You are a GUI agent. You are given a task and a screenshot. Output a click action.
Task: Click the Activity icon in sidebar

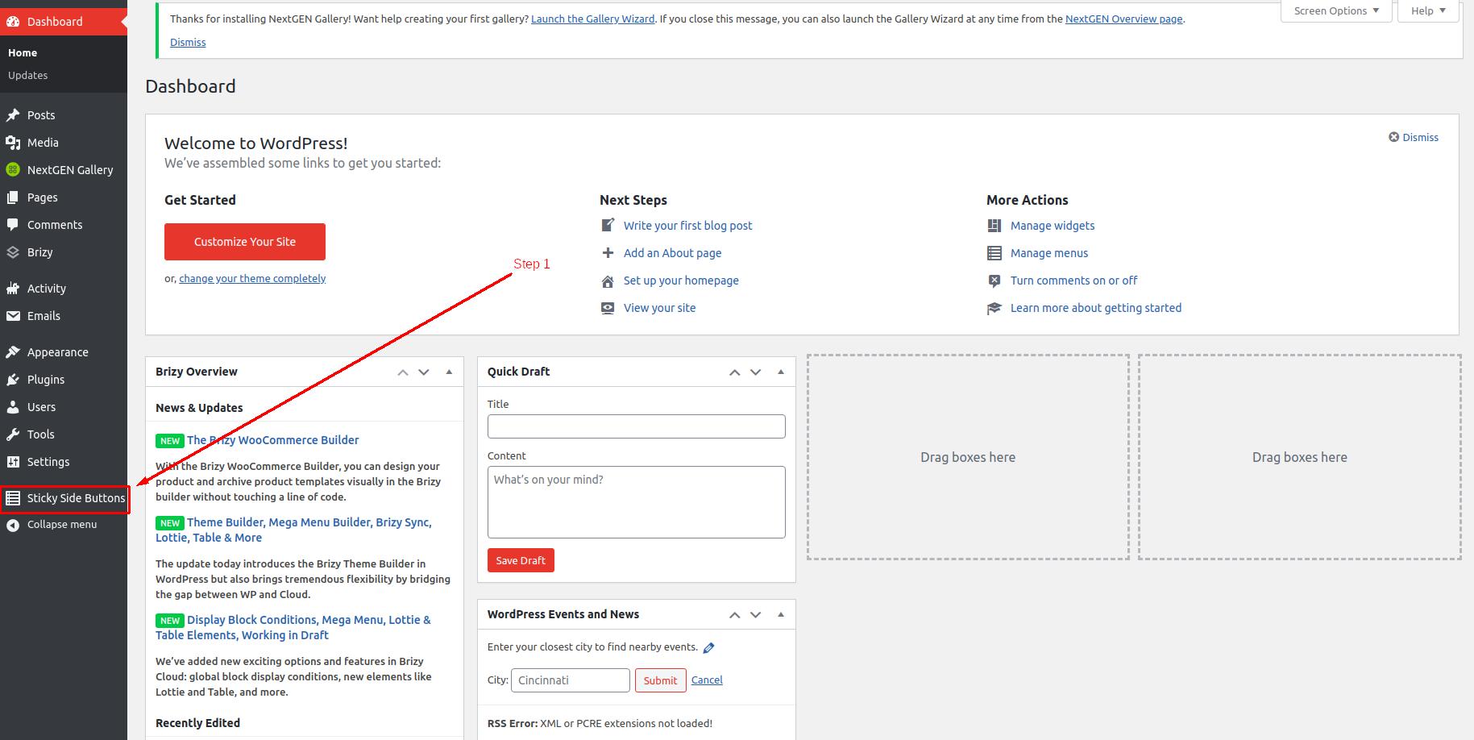click(x=13, y=289)
